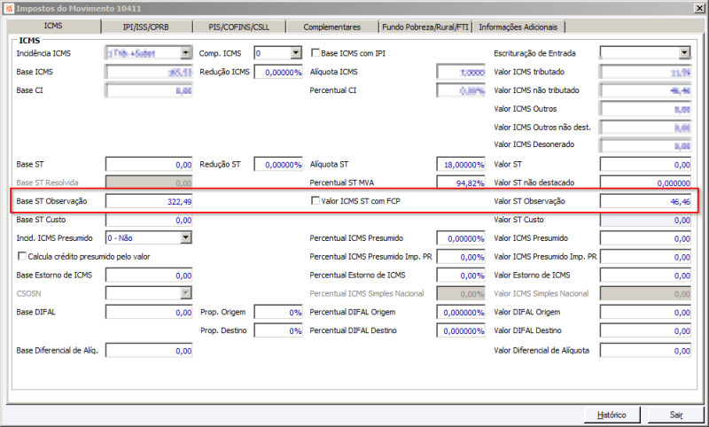
Task: Click the Base Estorno de ICMS field
Action: pyautogui.click(x=149, y=276)
